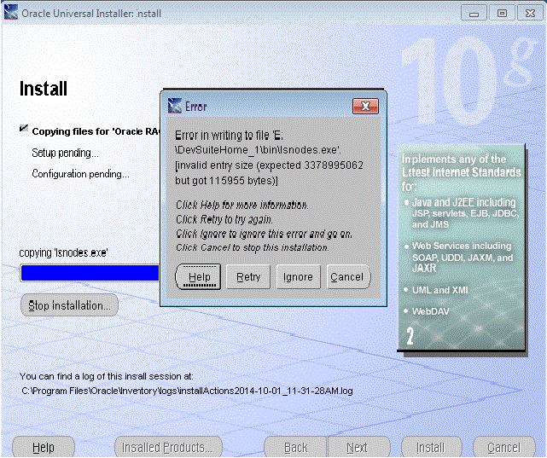Go Back to the previous installer step
This screenshot has height=458, width=547.
[295, 448]
